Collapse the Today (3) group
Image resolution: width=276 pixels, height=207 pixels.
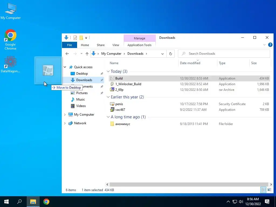click(x=108, y=71)
